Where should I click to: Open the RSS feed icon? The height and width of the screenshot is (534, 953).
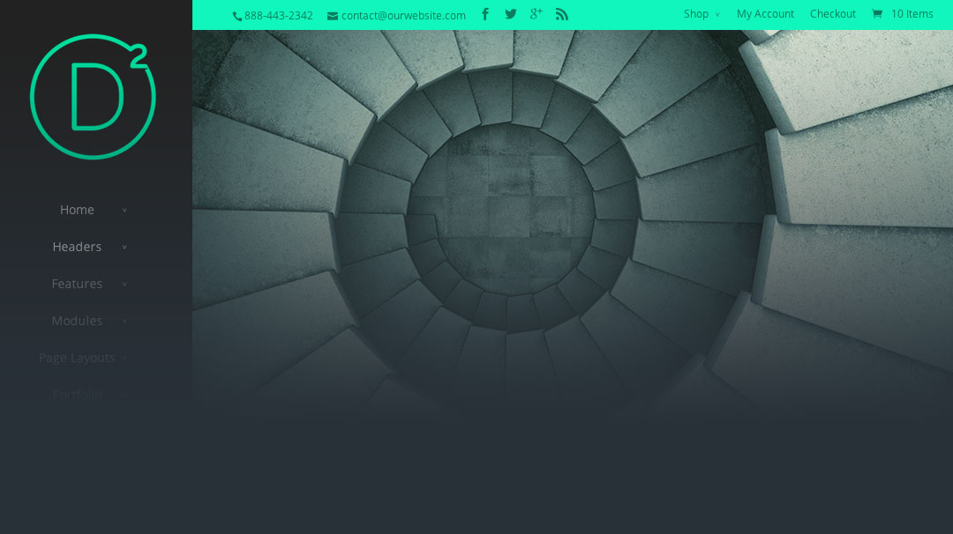(x=561, y=14)
